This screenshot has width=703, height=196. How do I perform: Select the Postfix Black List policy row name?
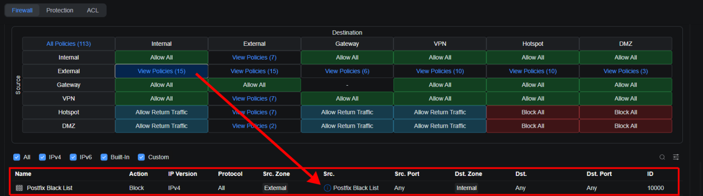(x=49, y=188)
